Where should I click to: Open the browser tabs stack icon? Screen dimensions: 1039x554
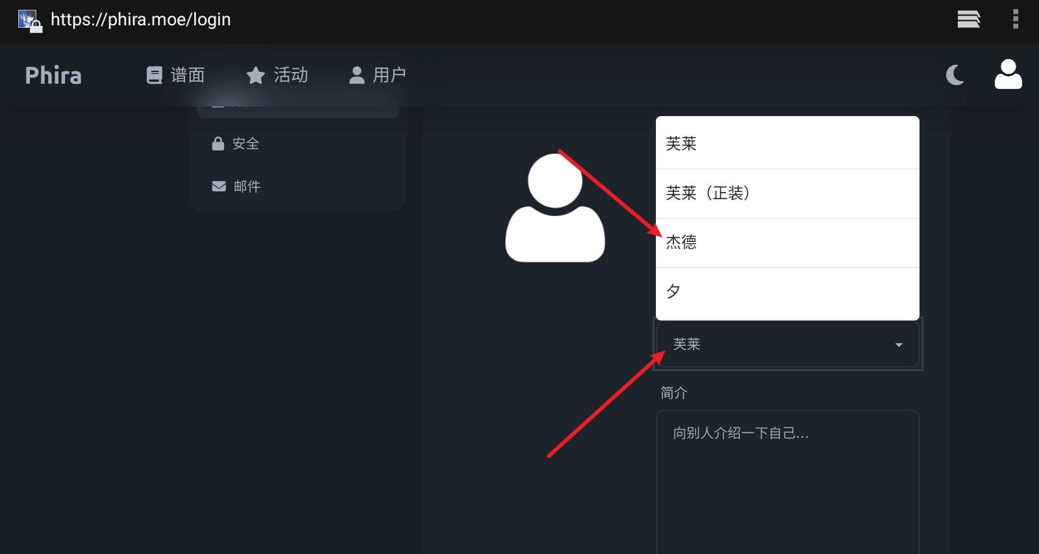click(968, 19)
